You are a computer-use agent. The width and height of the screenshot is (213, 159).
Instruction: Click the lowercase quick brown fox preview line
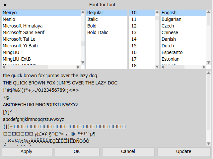(x=50, y=76)
